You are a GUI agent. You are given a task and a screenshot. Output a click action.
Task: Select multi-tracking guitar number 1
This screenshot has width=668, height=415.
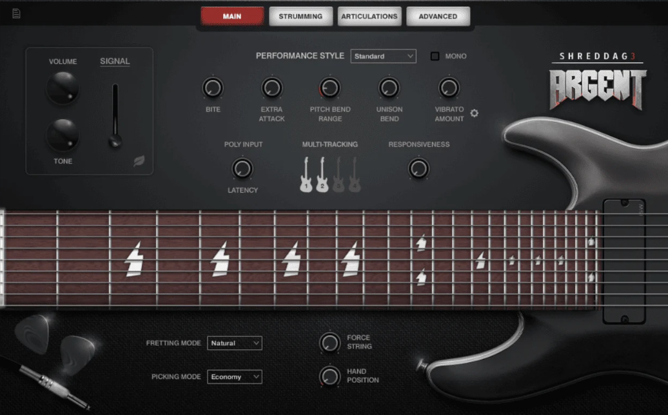tap(306, 175)
